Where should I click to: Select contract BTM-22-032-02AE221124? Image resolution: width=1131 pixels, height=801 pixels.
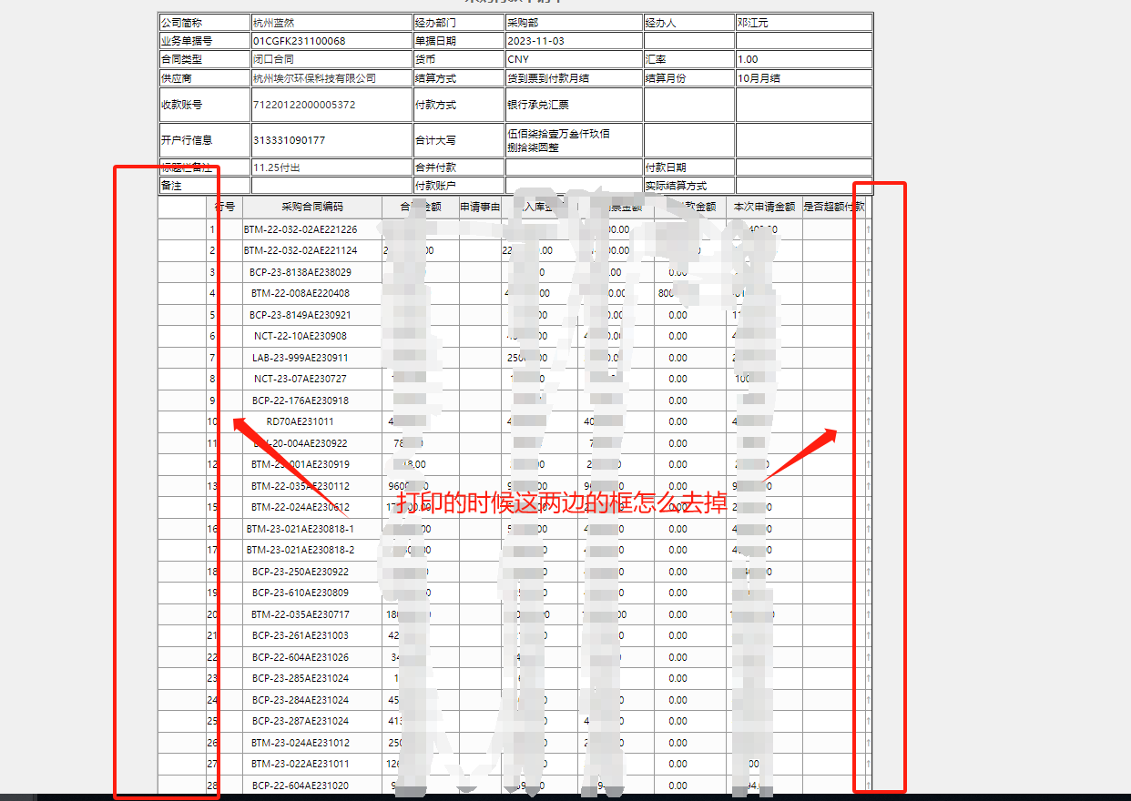(301, 250)
